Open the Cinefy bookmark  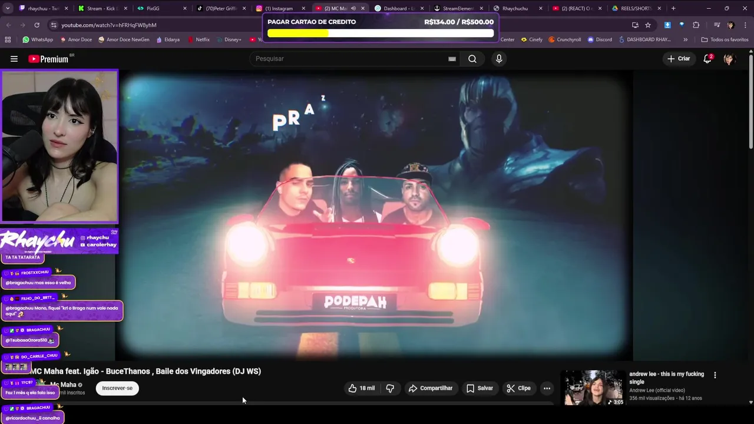(531, 39)
